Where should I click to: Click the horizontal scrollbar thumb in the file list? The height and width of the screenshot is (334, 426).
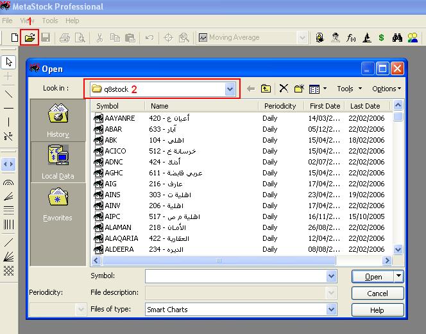[219, 261]
